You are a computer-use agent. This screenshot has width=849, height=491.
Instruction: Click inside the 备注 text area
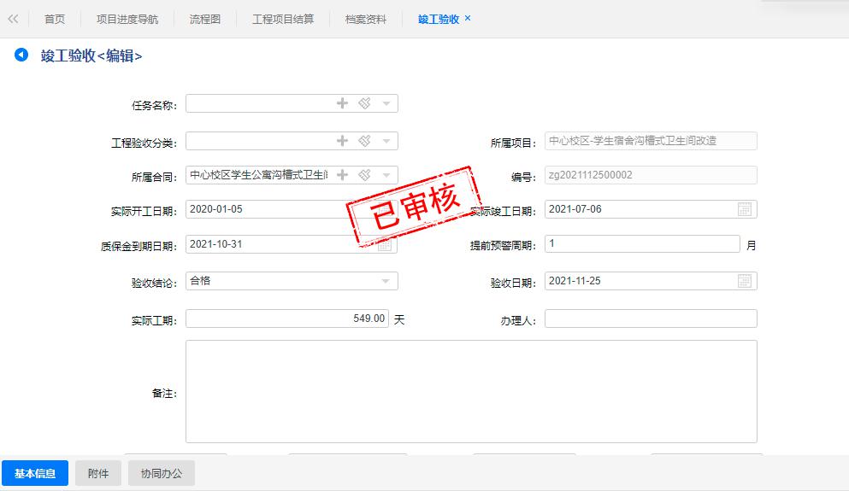(x=470, y=391)
